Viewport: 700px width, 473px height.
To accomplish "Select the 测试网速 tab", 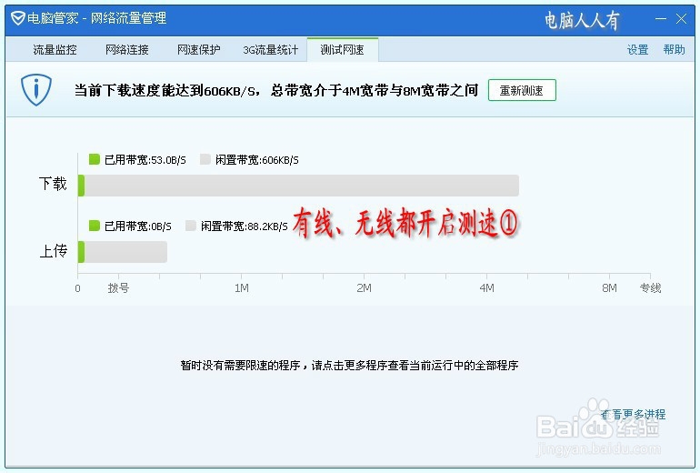I will pos(343,50).
